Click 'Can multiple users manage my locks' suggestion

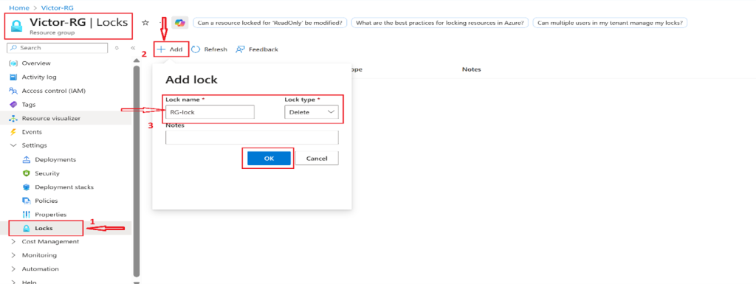click(x=610, y=23)
